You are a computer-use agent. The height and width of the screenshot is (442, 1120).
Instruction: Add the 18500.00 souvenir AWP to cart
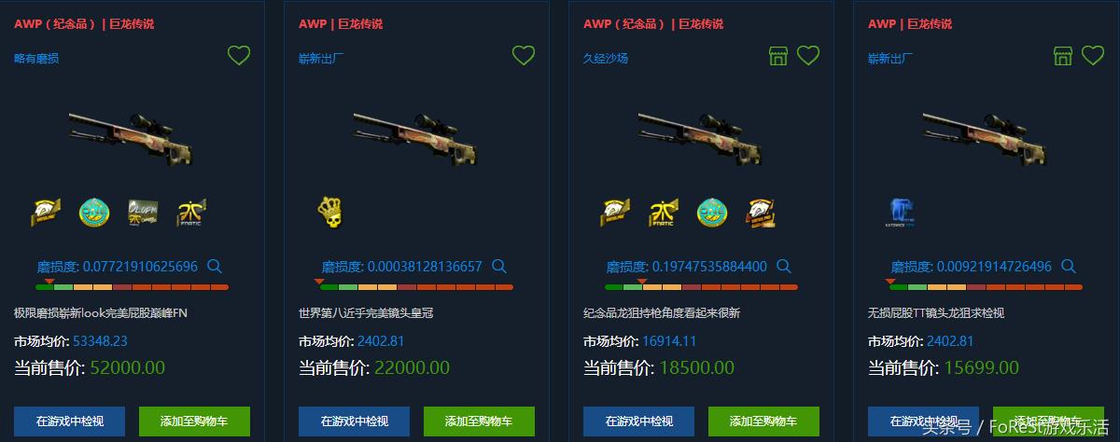point(763,421)
